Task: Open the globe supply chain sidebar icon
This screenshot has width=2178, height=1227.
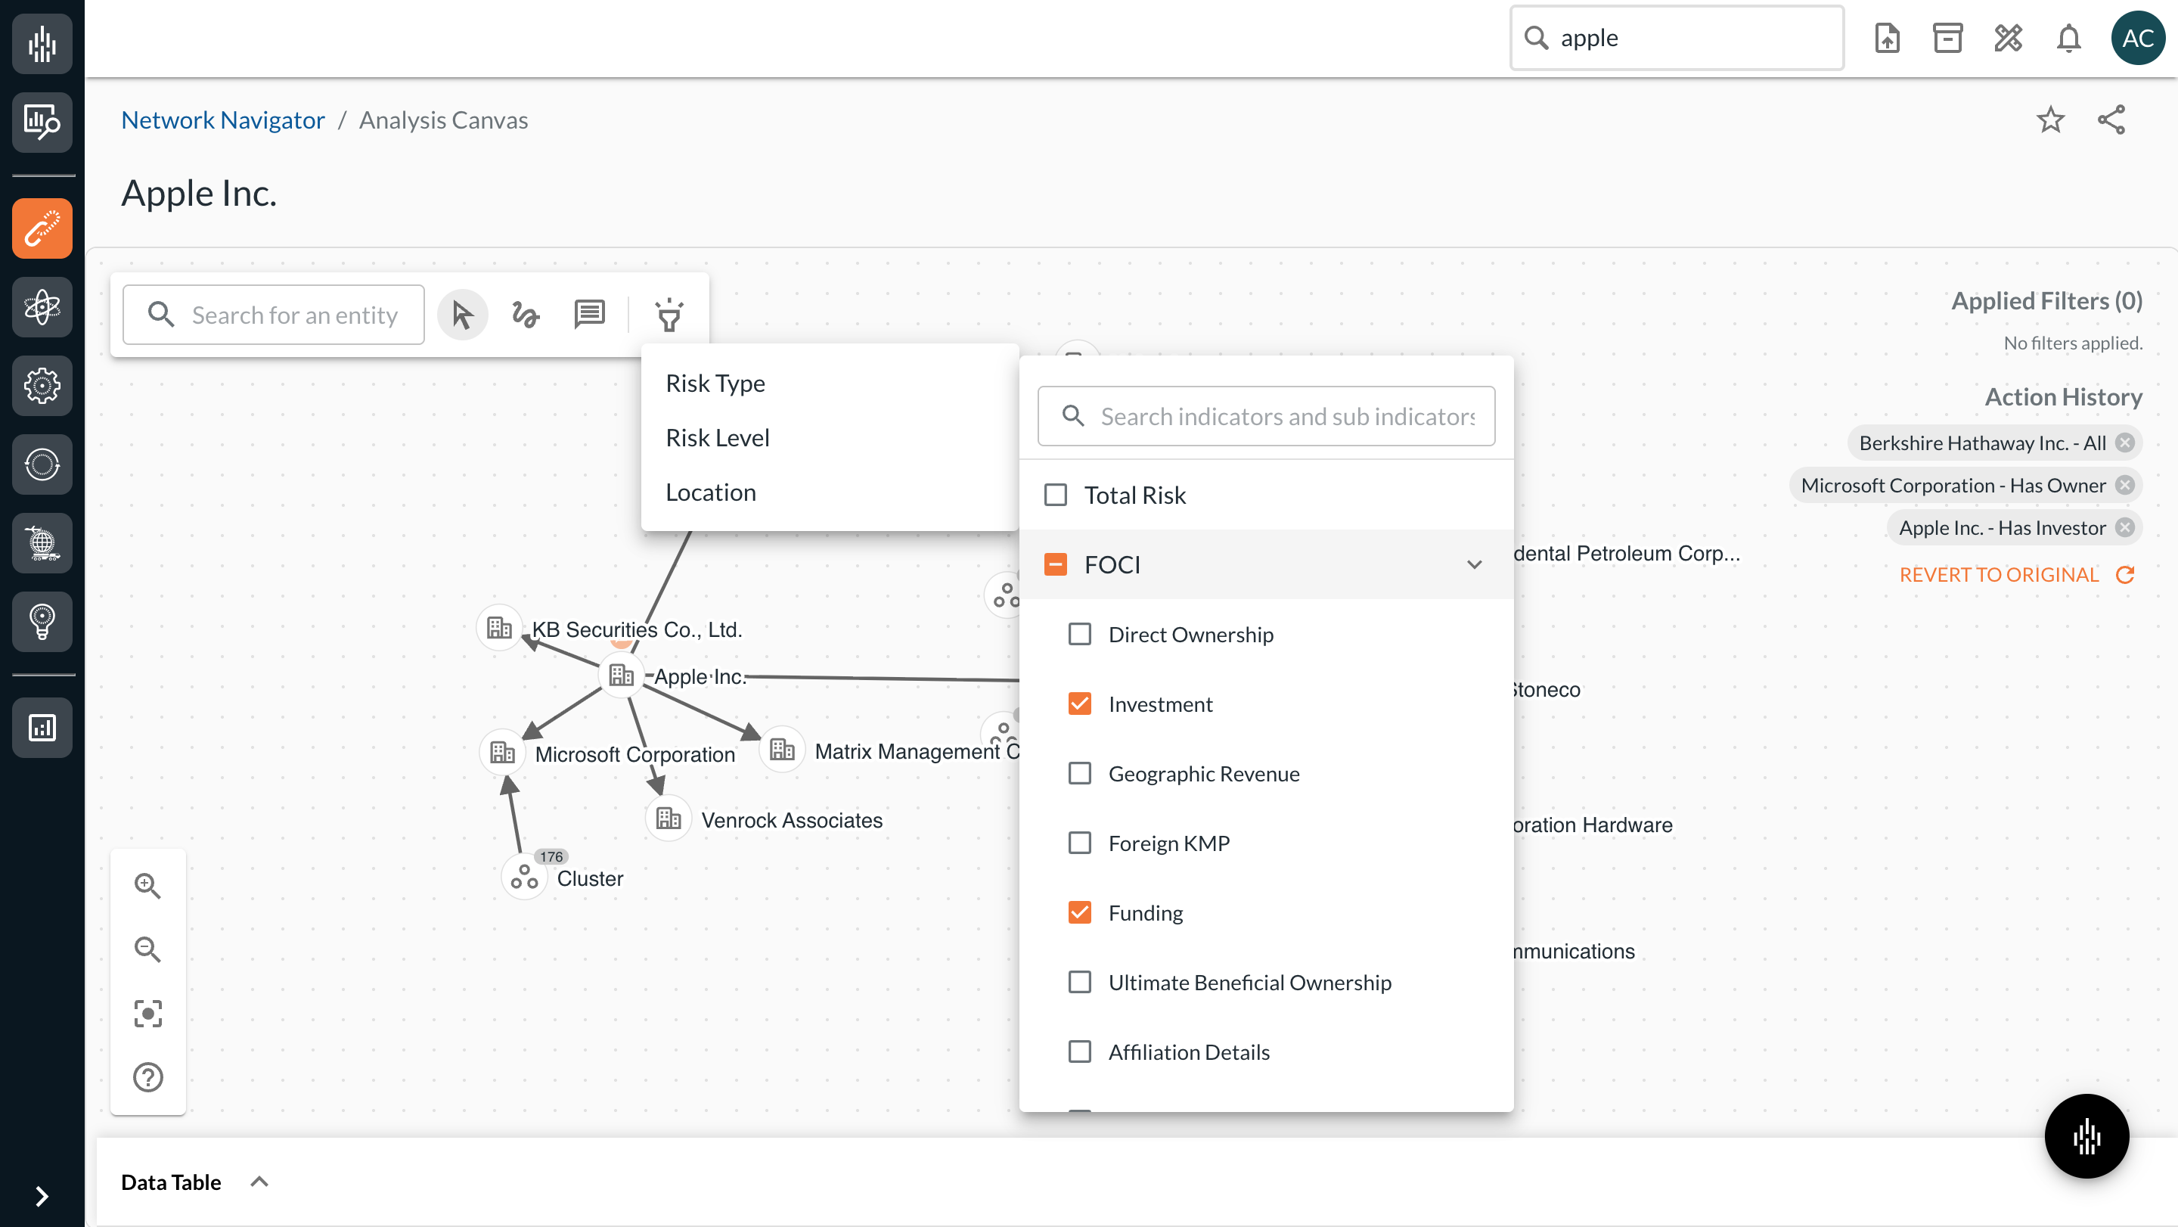Action: click(x=42, y=543)
